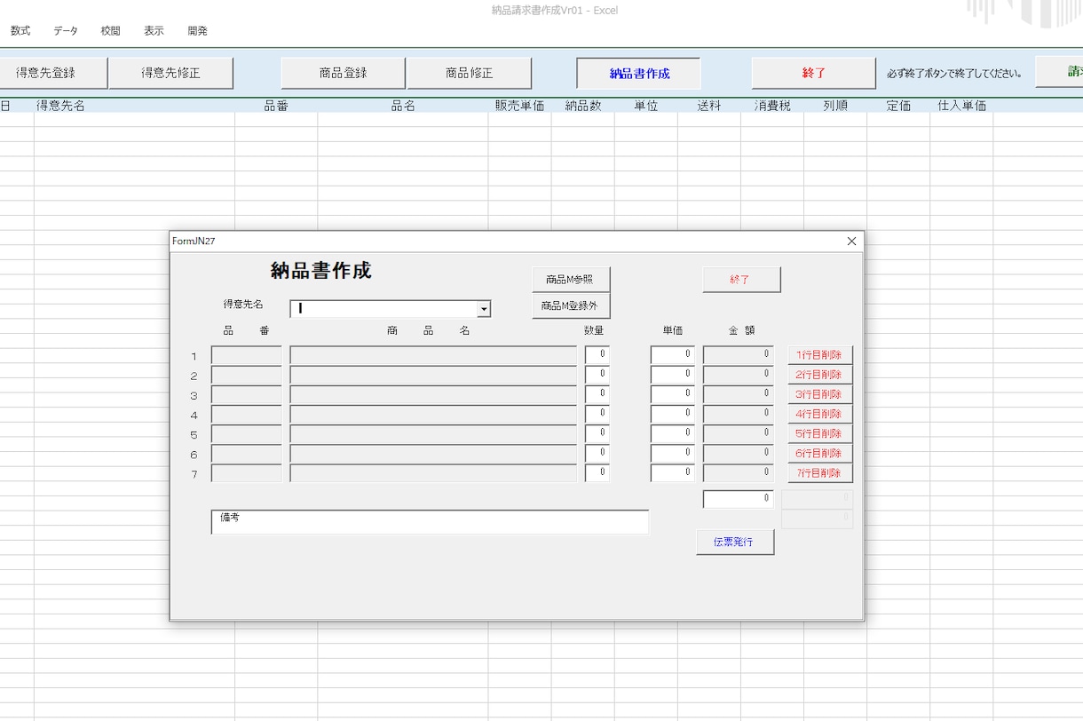The image size is (1083, 721).
Task: Click the 7行目削除 button
Action: [820, 473]
